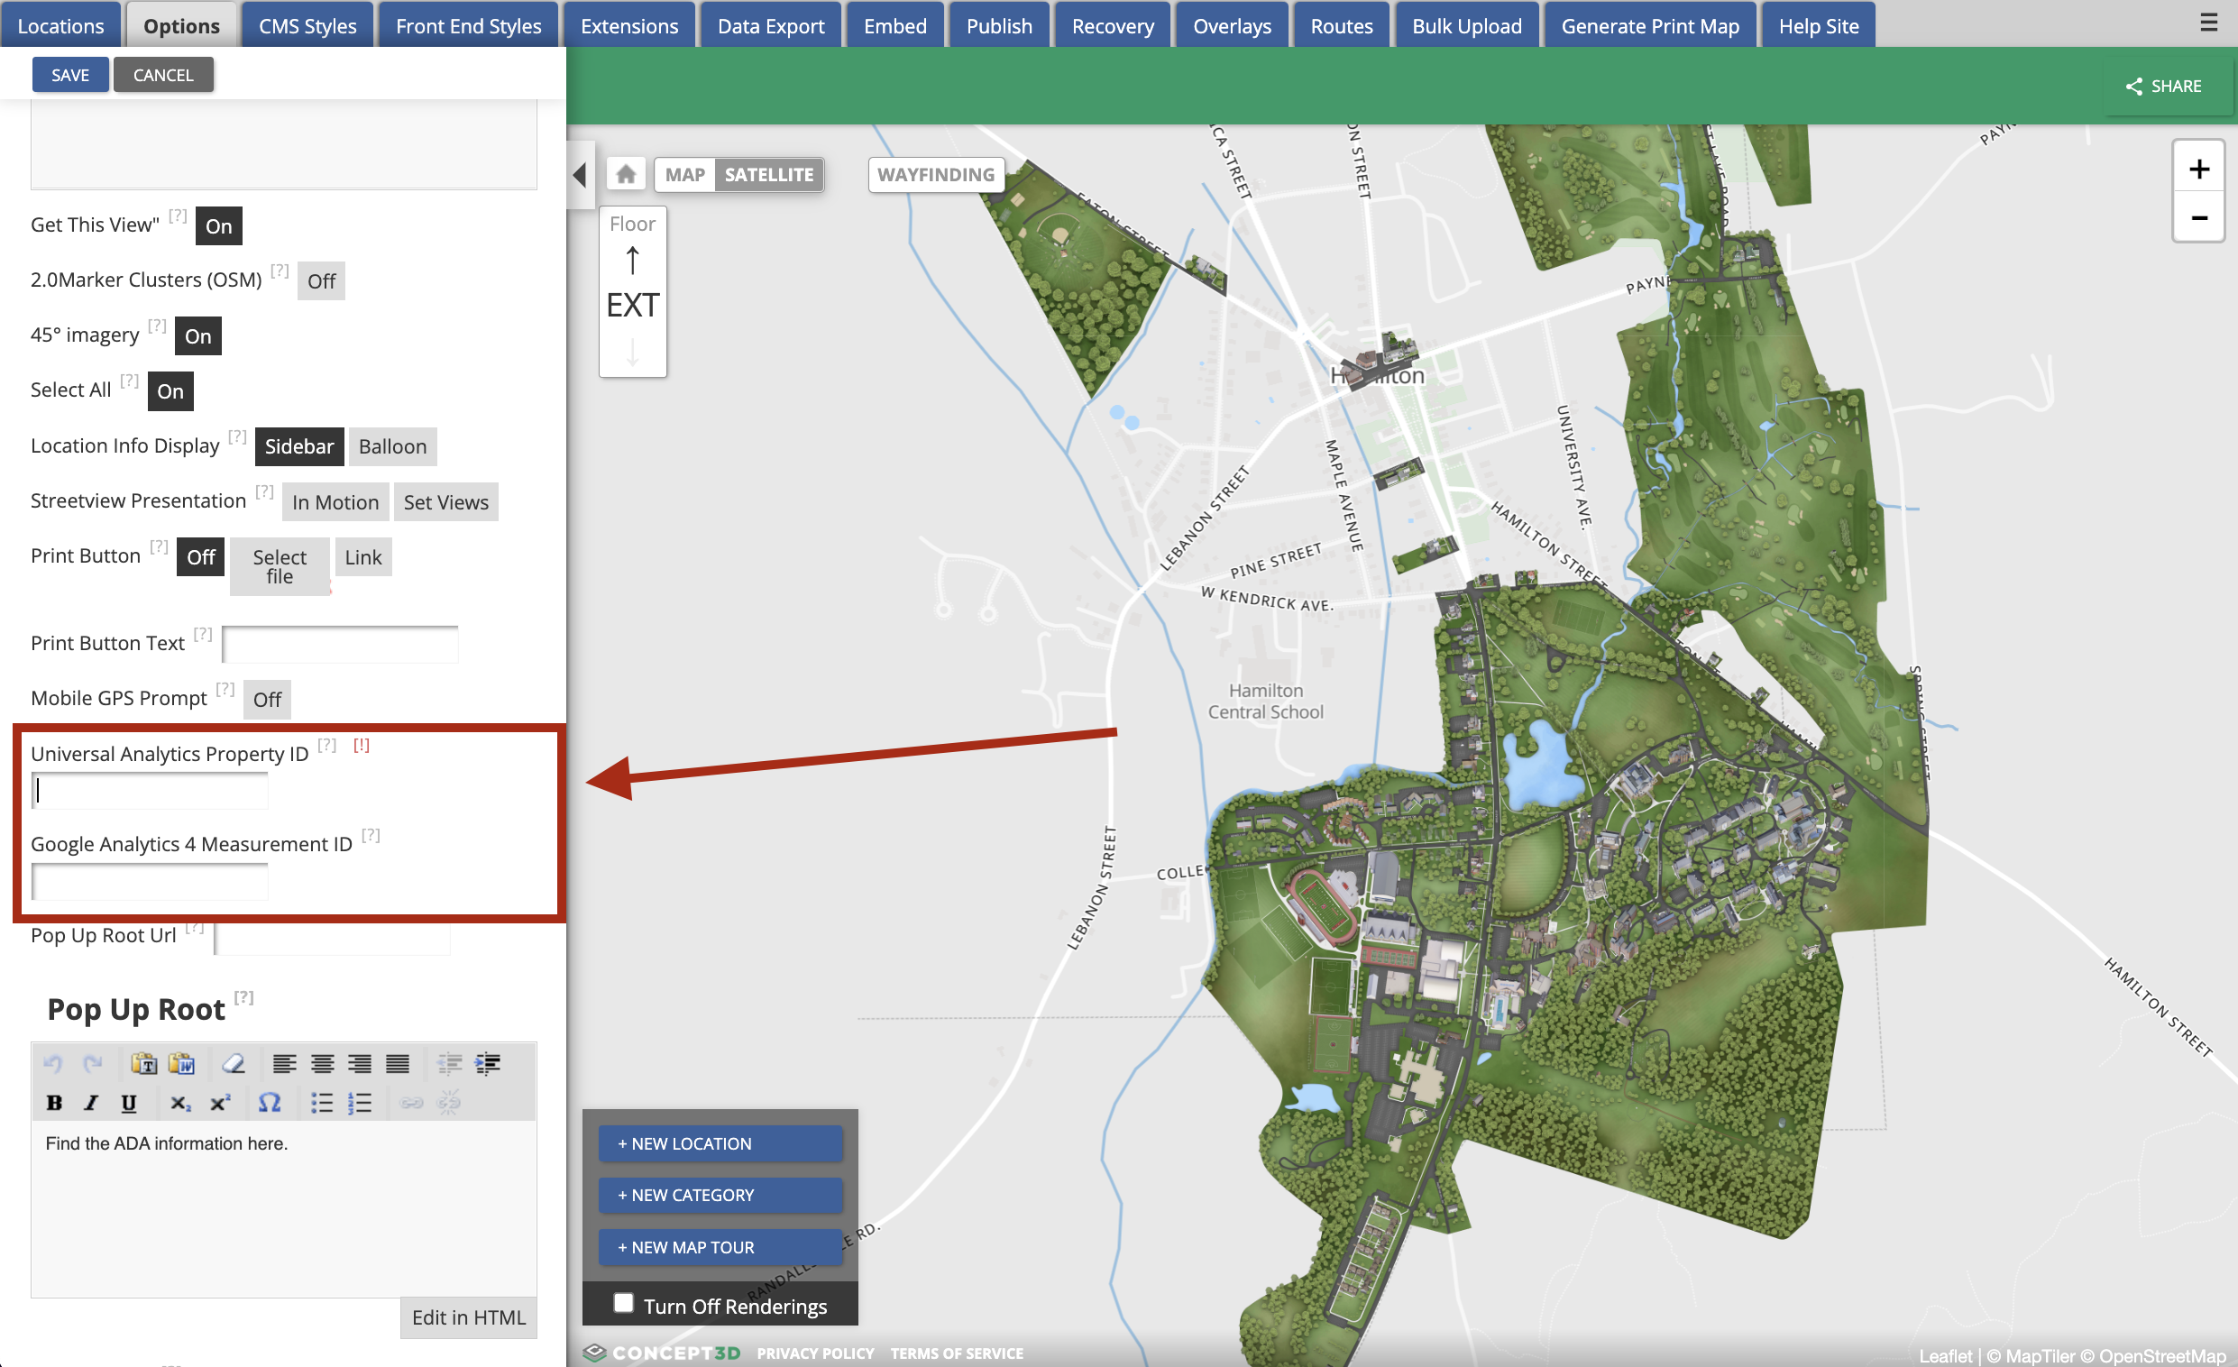Toggle italic formatting in the editor

[x=91, y=1103]
